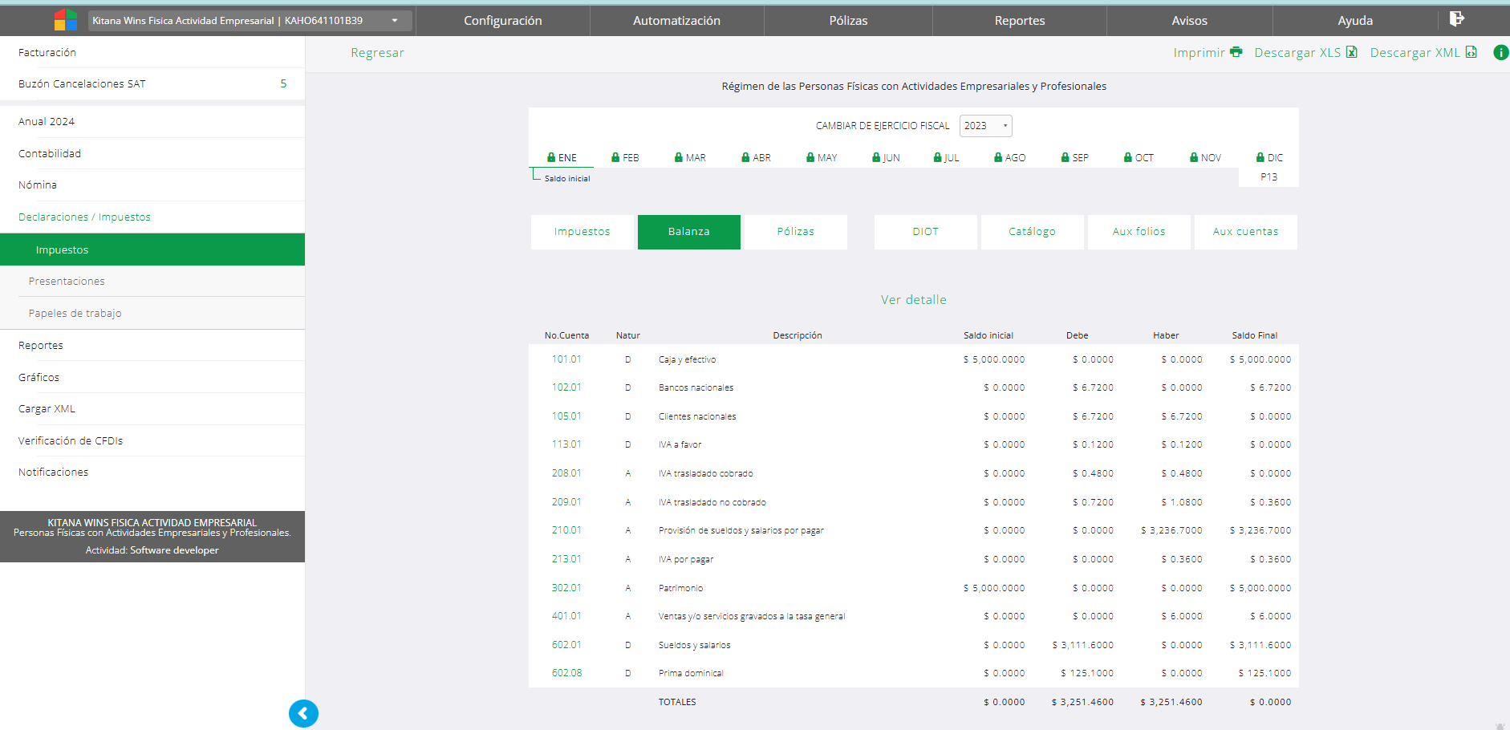Click the green info circle icon
The width and height of the screenshot is (1510, 730).
pyautogui.click(x=1500, y=52)
